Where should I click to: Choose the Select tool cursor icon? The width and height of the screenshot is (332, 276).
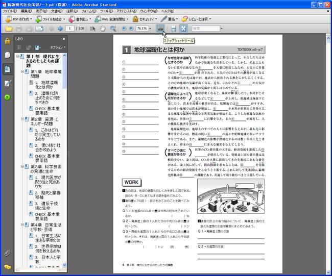tap(92, 29)
